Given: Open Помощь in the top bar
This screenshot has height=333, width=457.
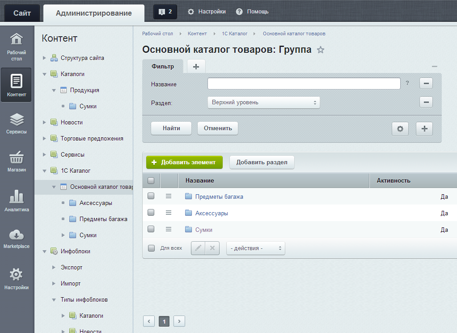Looking at the screenshot, I should pos(252,12).
